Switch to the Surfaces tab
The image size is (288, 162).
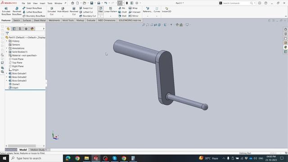[x=27, y=20]
